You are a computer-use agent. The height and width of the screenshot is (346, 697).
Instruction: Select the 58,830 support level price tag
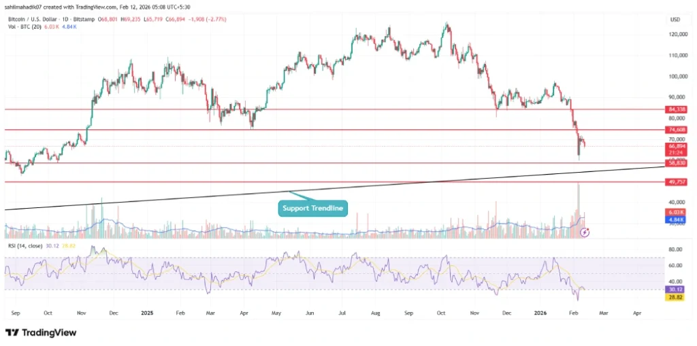point(676,163)
